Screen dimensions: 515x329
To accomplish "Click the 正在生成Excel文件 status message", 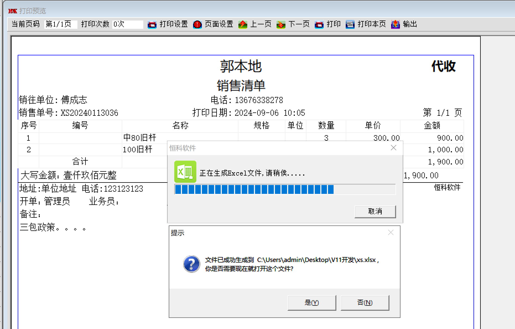I will (252, 173).
